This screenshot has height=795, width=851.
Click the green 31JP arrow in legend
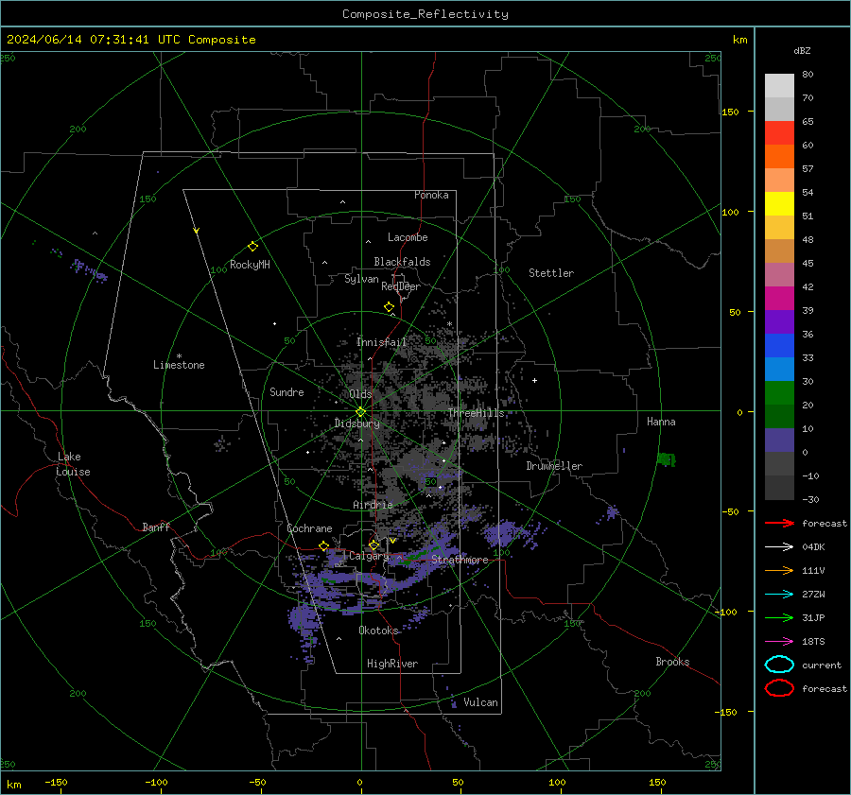click(779, 617)
